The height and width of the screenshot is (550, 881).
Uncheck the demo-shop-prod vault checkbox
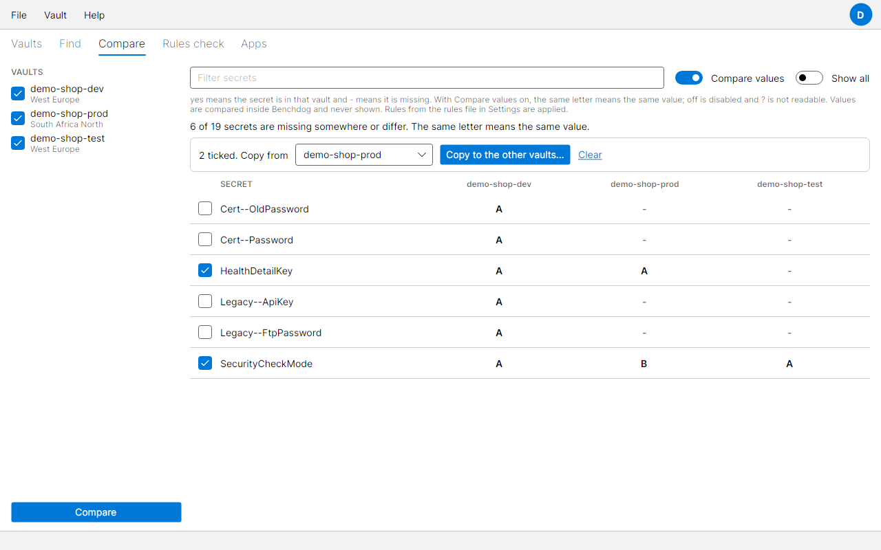[x=18, y=118]
